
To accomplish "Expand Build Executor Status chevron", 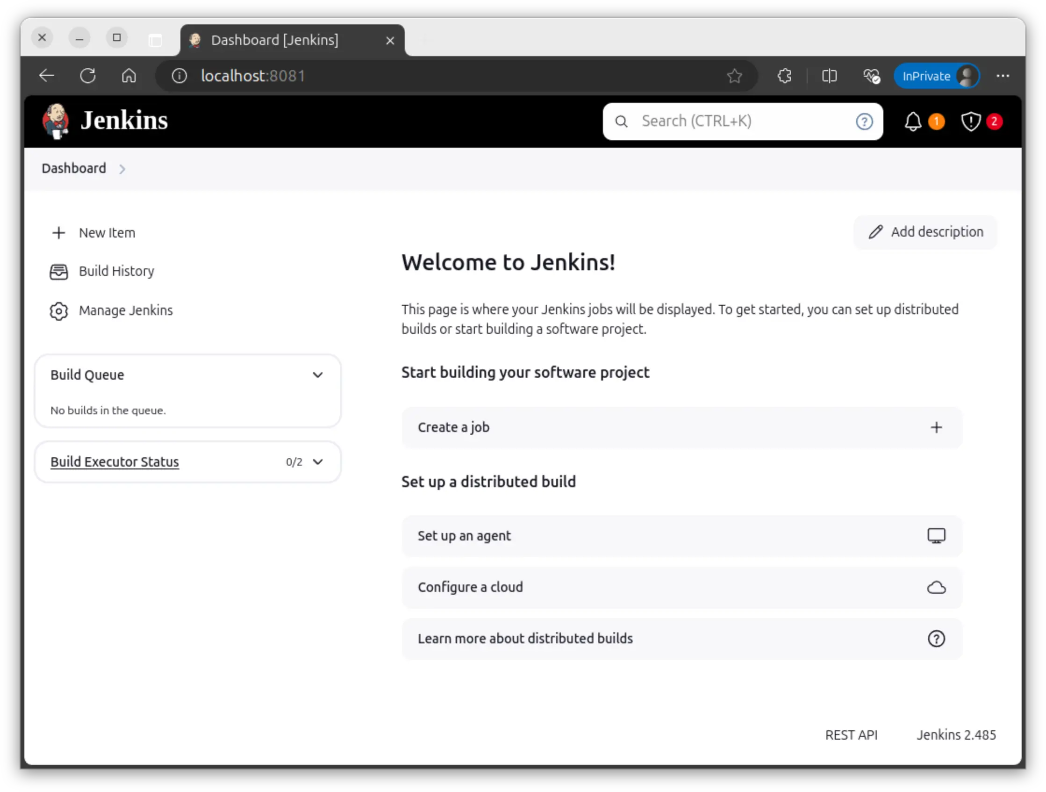I will pos(318,462).
